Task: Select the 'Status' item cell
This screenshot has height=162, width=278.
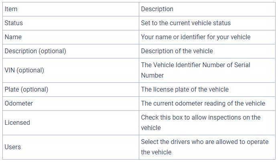Action: coord(14,23)
